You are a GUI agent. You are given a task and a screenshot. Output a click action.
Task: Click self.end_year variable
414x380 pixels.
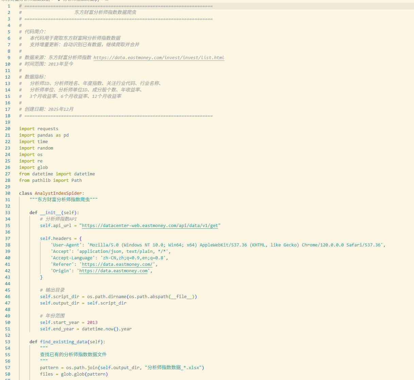tap(57, 329)
